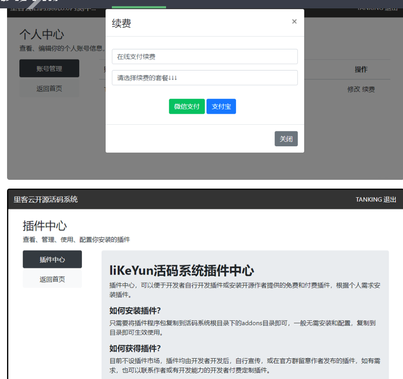The width and height of the screenshot is (403, 379).
Task: Click the 支付宝 payment button
Action: tap(221, 106)
